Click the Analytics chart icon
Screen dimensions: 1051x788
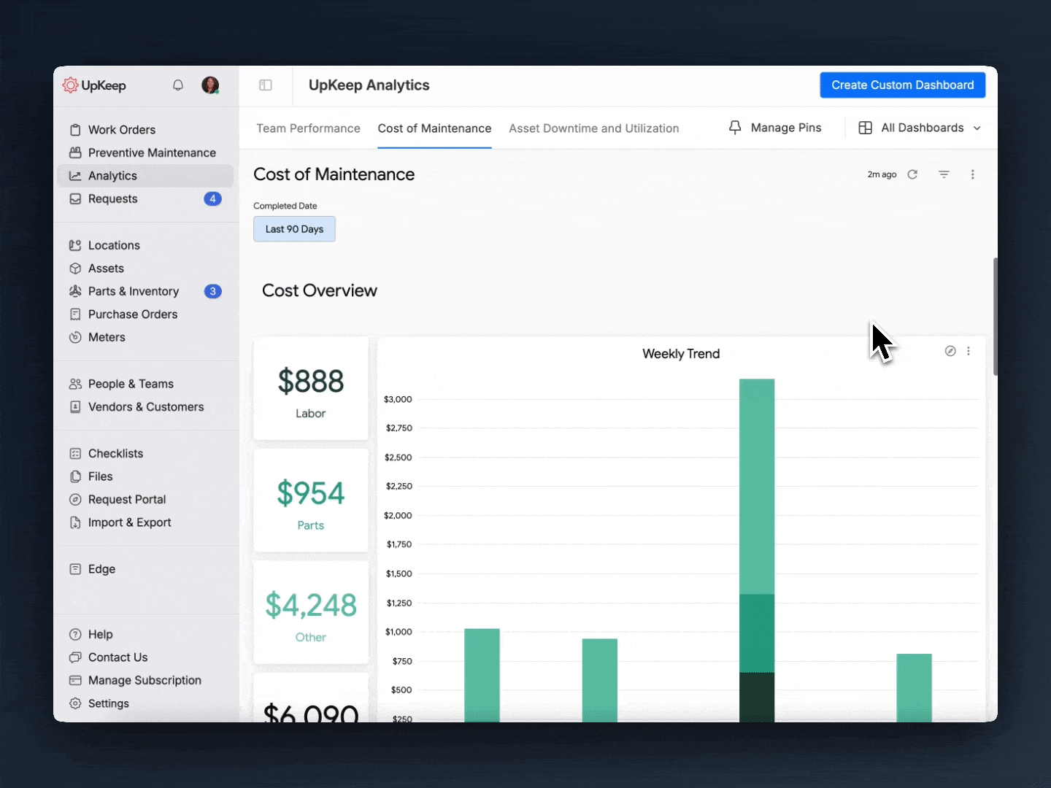pyautogui.click(x=75, y=176)
